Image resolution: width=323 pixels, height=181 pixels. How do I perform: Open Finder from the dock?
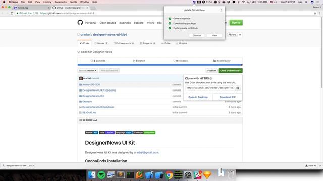(x=92, y=175)
